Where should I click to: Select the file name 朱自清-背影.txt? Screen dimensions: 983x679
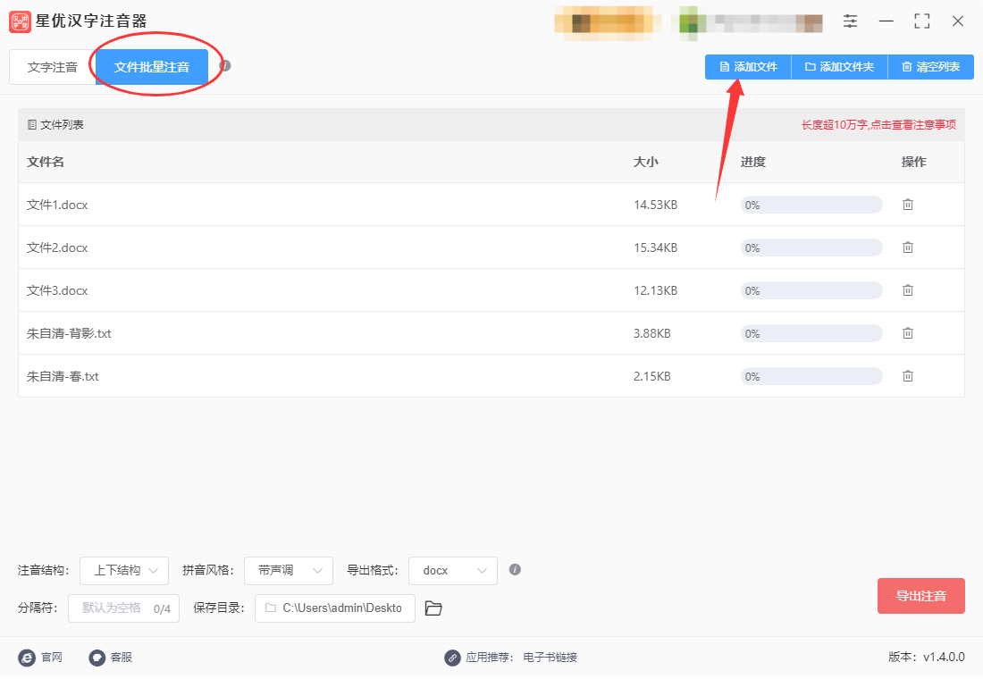(69, 333)
